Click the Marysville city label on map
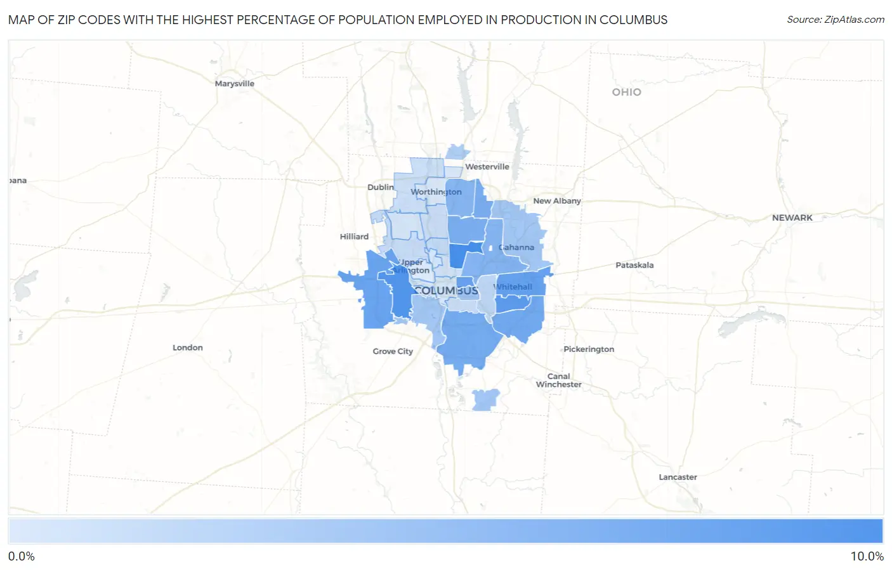 [x=234, y=84]
